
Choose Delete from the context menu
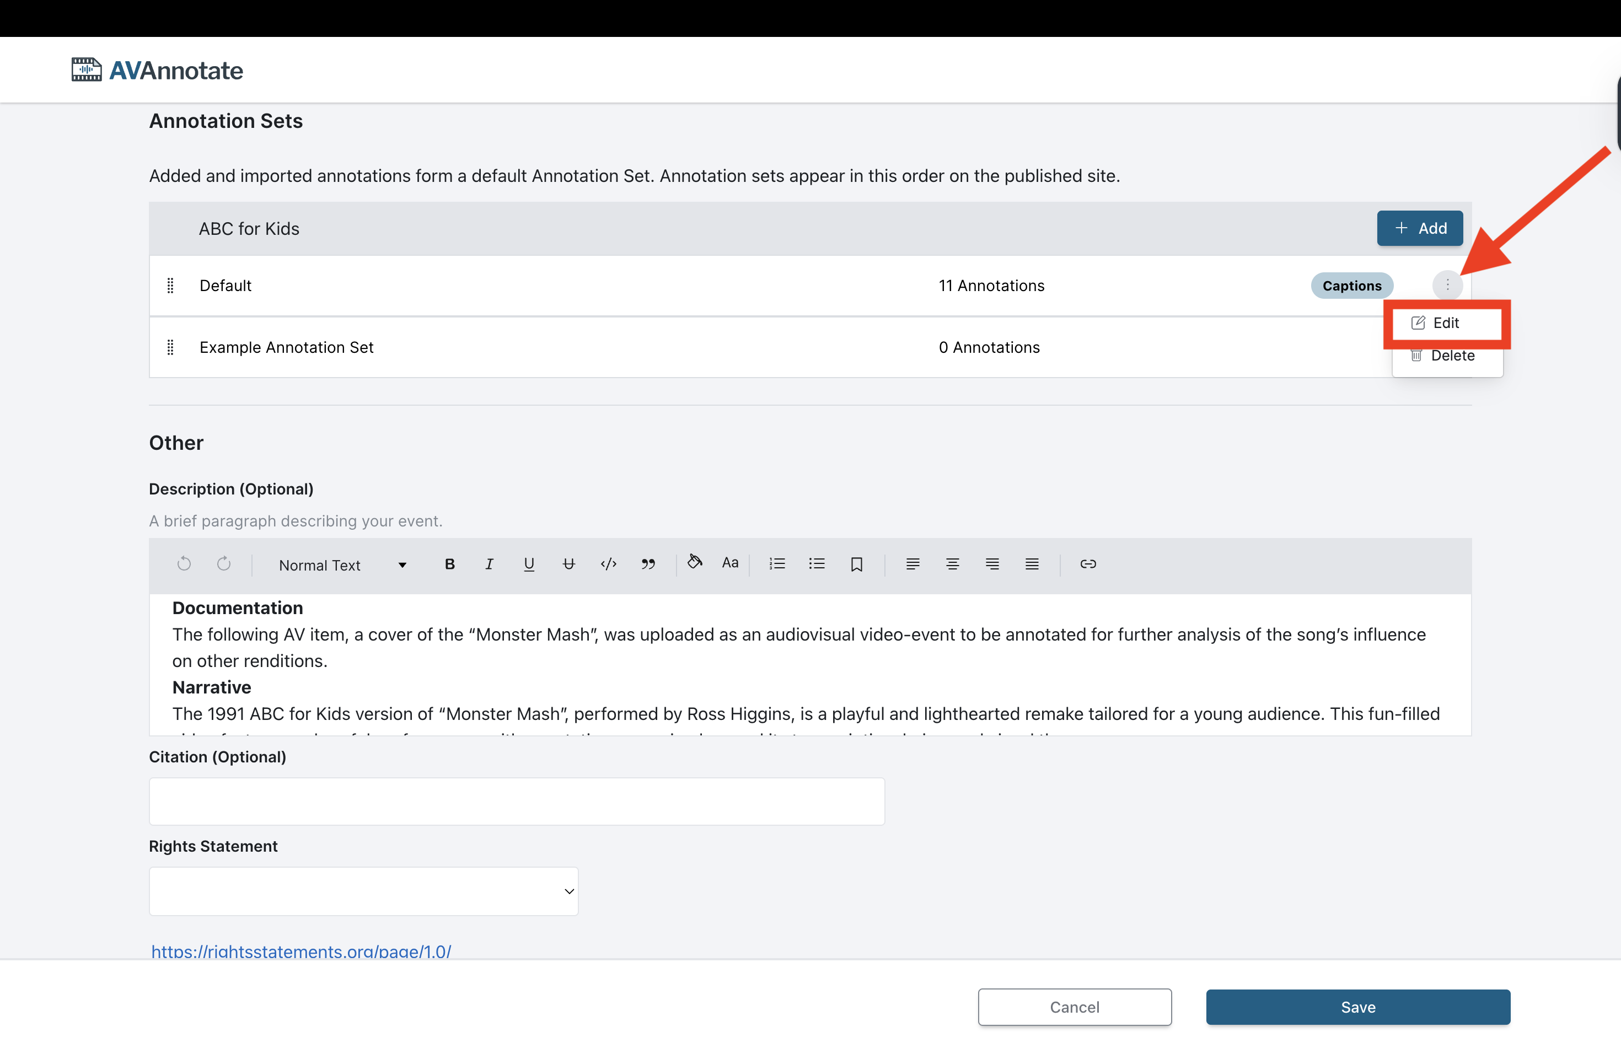1451,356
